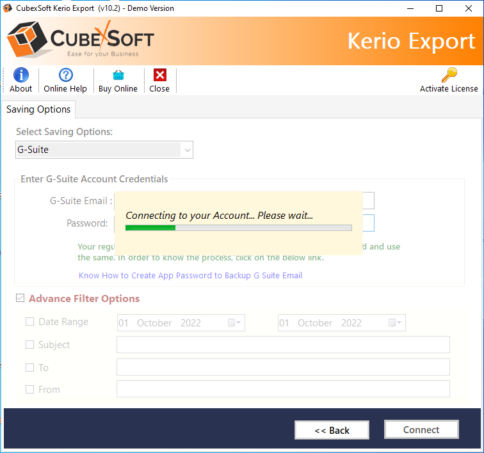Click the Buy Online basket icon

tap(118, 75)
